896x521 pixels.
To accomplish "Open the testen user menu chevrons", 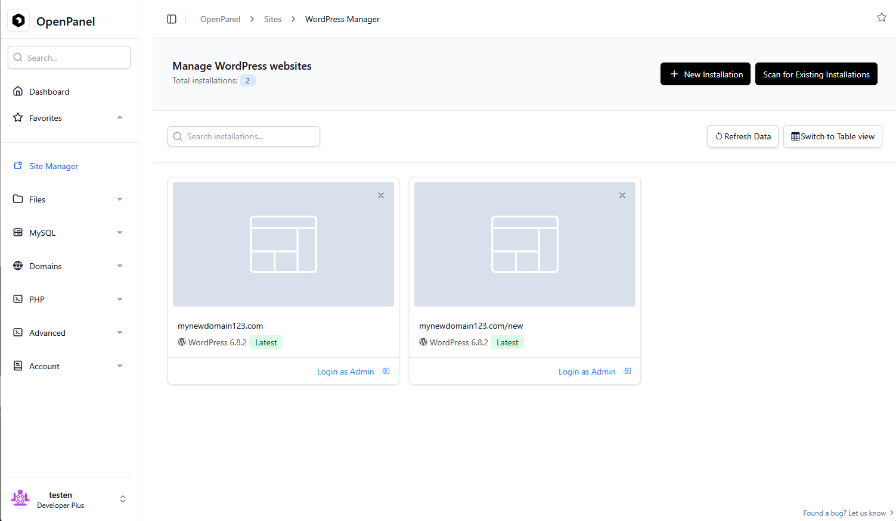I will tap(123, 499).
